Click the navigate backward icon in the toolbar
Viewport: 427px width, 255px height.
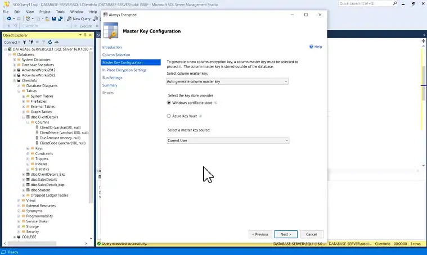[x=8, y=19]
